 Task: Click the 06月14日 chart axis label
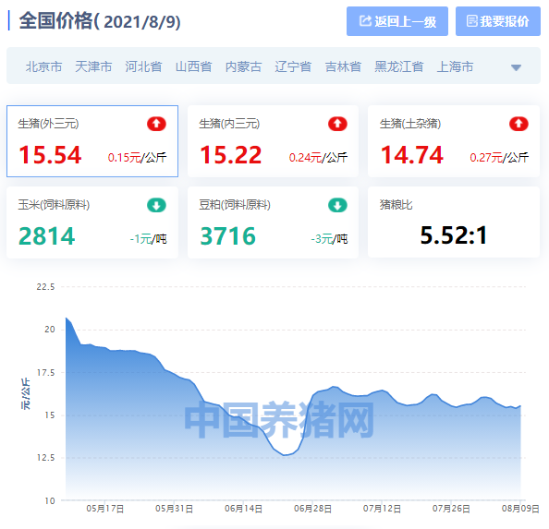click(x=243, y=509)
